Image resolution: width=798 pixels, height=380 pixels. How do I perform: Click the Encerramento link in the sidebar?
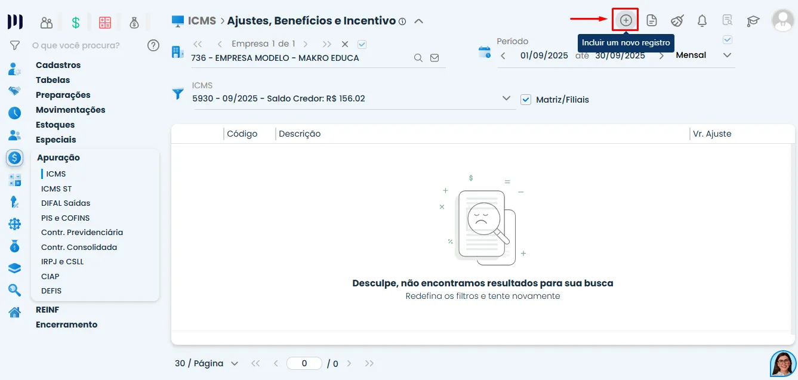click(x=66, y=324)
